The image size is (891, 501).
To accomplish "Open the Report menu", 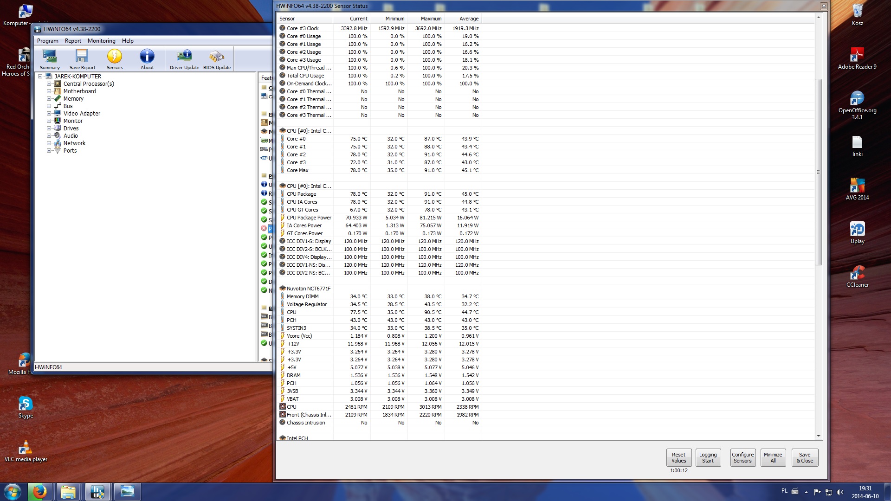I will (x=73, y=41).
